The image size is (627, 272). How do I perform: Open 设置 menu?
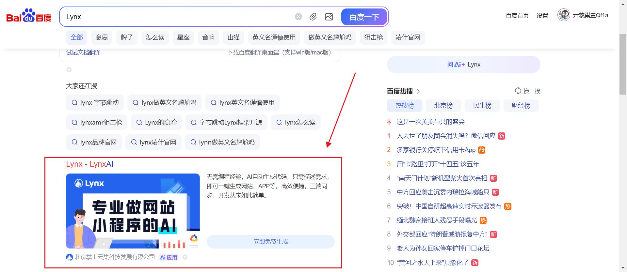tap(542, 16)
